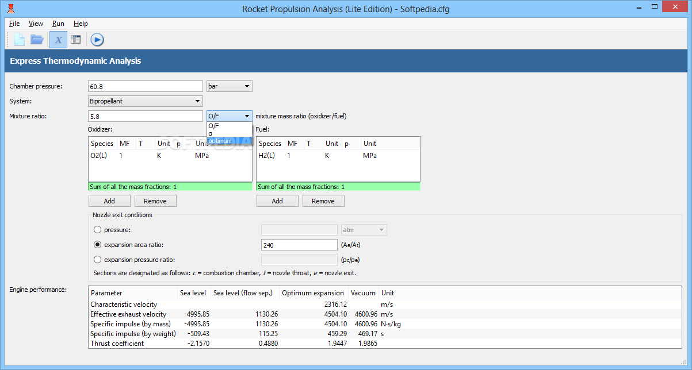Open the View menu
692x370 pixels.
pyautogui.click(x=36, y=24)
